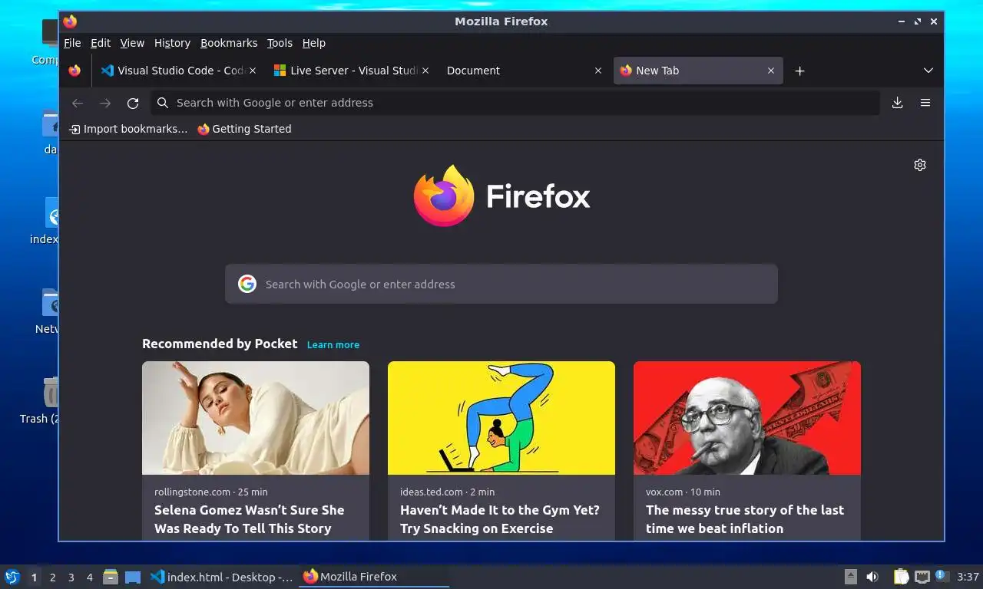
Task: Close the Live Server tab
Action: pos(425,71)
